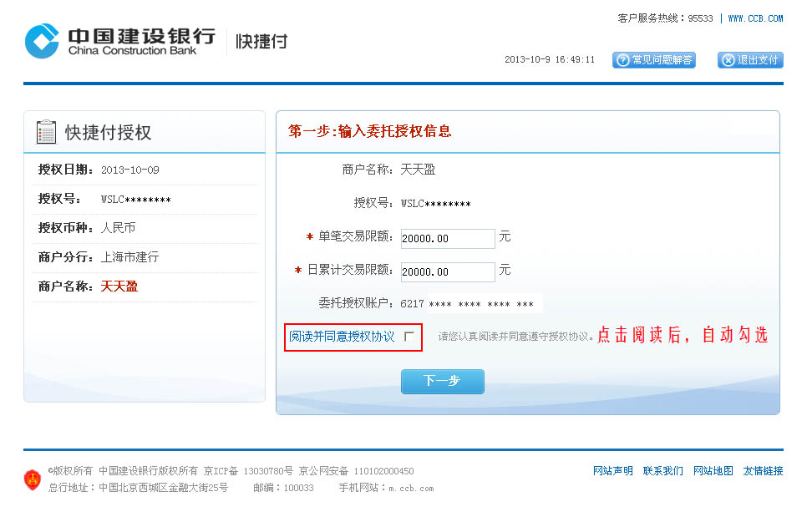The image size is (807, 512).
Task: Click the 授权日期 value 2013-10-09
Action: tap(130, 170)
